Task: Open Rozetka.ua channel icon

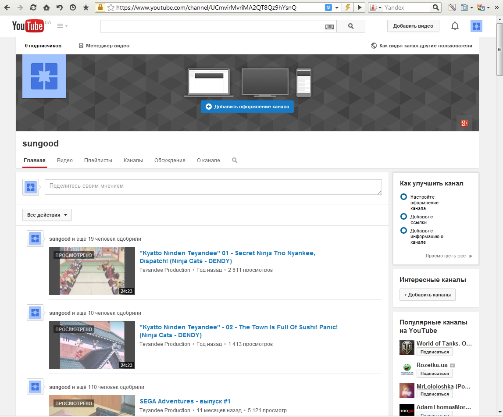Action: click(x=407, y=369)
